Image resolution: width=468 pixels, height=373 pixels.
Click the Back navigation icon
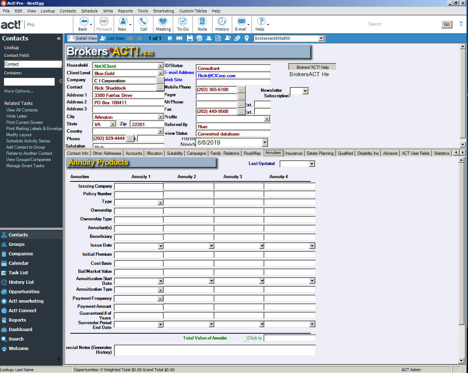84,21
